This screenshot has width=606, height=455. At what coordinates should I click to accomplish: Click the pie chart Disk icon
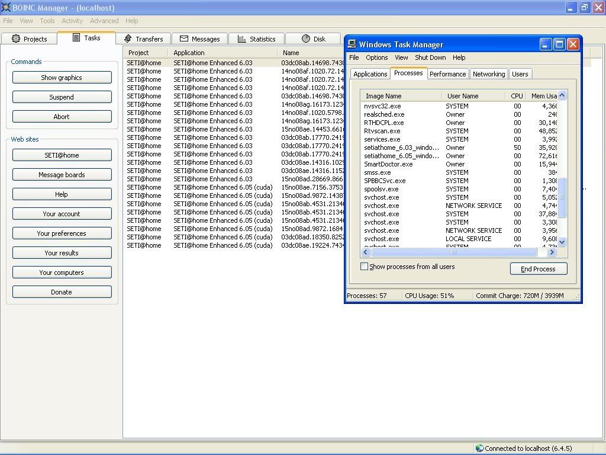[306, 39]
